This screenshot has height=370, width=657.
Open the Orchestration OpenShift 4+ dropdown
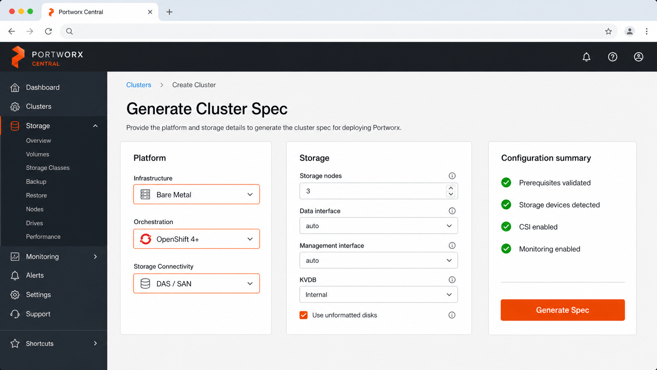pos(196,239)
